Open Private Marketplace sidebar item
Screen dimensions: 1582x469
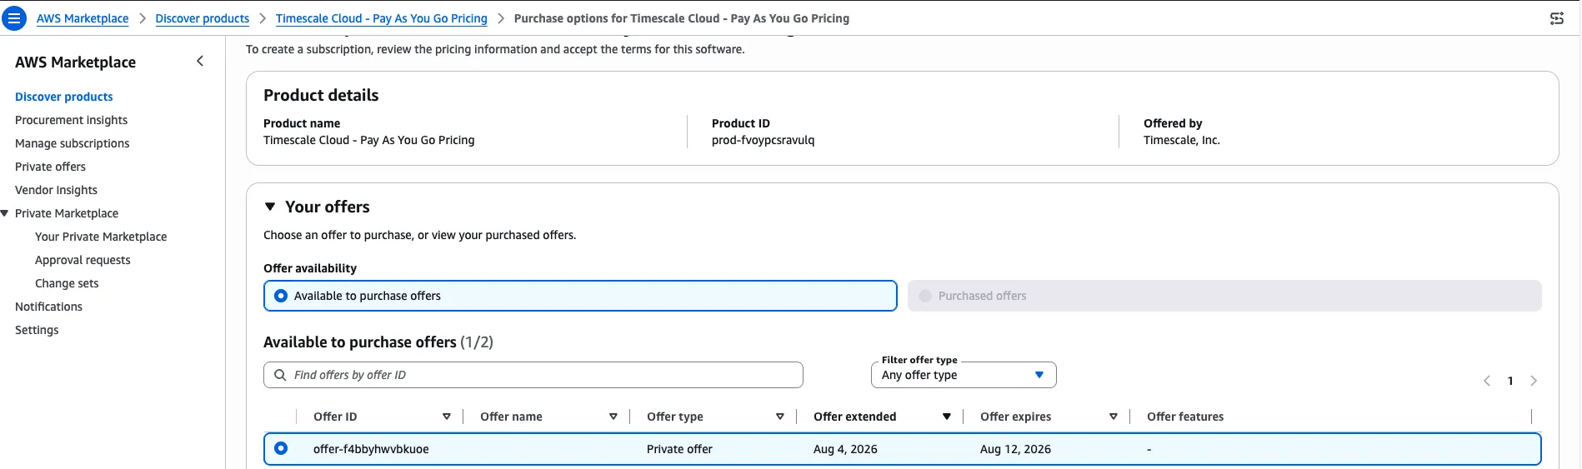pos(67,213)
